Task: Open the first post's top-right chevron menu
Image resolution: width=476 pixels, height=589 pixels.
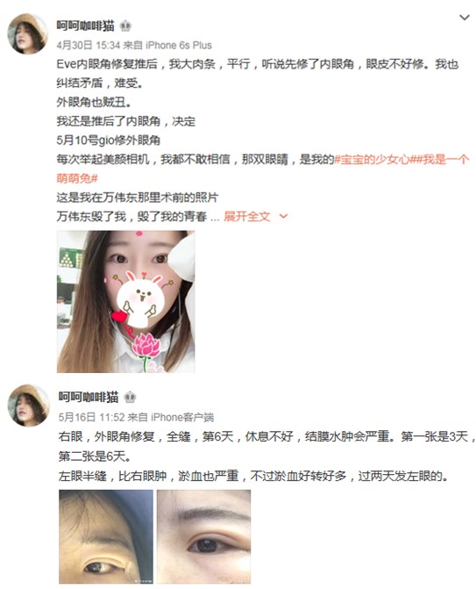Action: (x=465, y=18)
